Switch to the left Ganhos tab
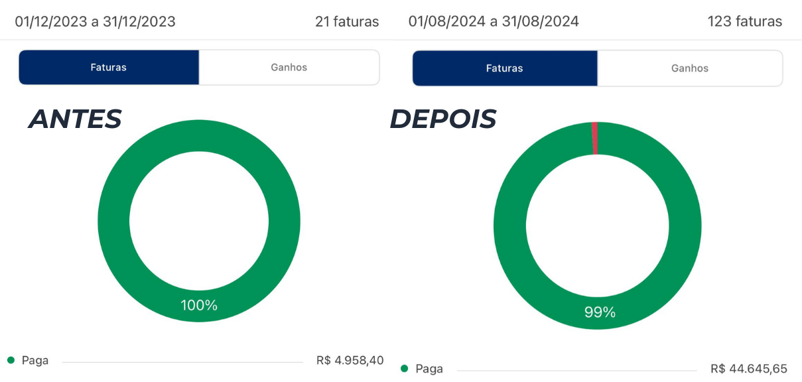Viewport: 802px width, 382px height. coord(289,67)
